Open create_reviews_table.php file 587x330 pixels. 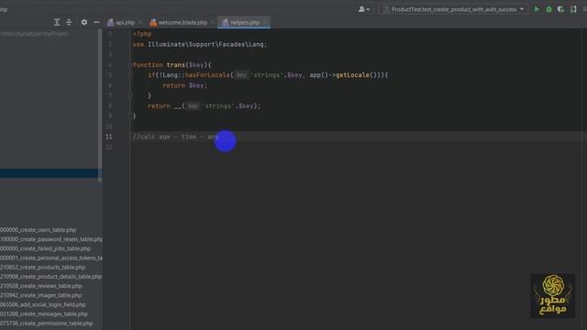(40, 286)
